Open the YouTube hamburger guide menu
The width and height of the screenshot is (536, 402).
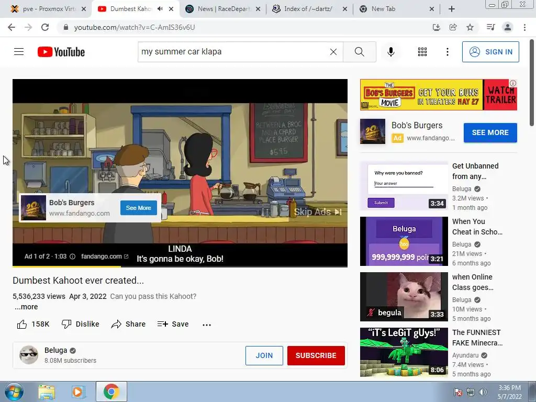pyautogui.click(x=19, y=52)
